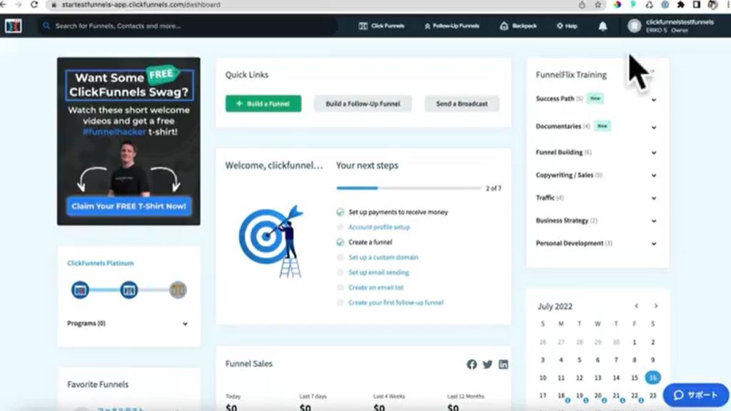Click the Facebook share icon in Funnel Sales
Viewport: 731px width, 411px height.
(x=472, y=365)
